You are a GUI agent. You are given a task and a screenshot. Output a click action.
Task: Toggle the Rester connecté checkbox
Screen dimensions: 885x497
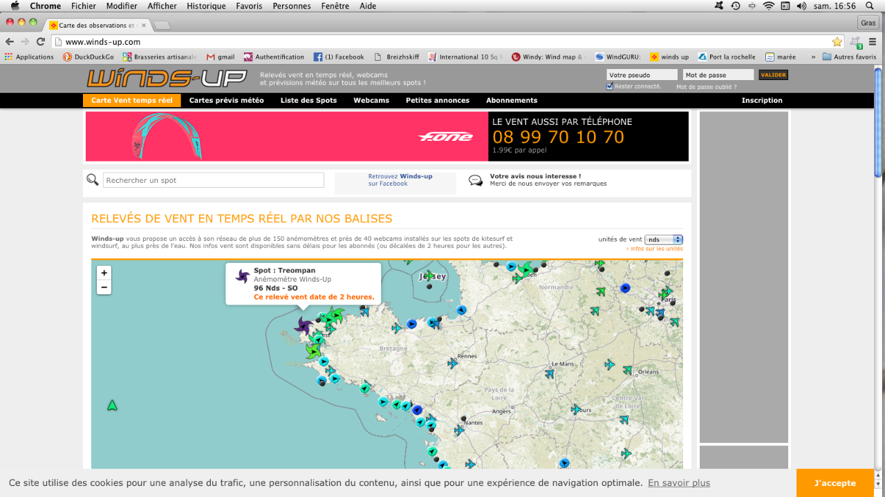pos(610,86)
